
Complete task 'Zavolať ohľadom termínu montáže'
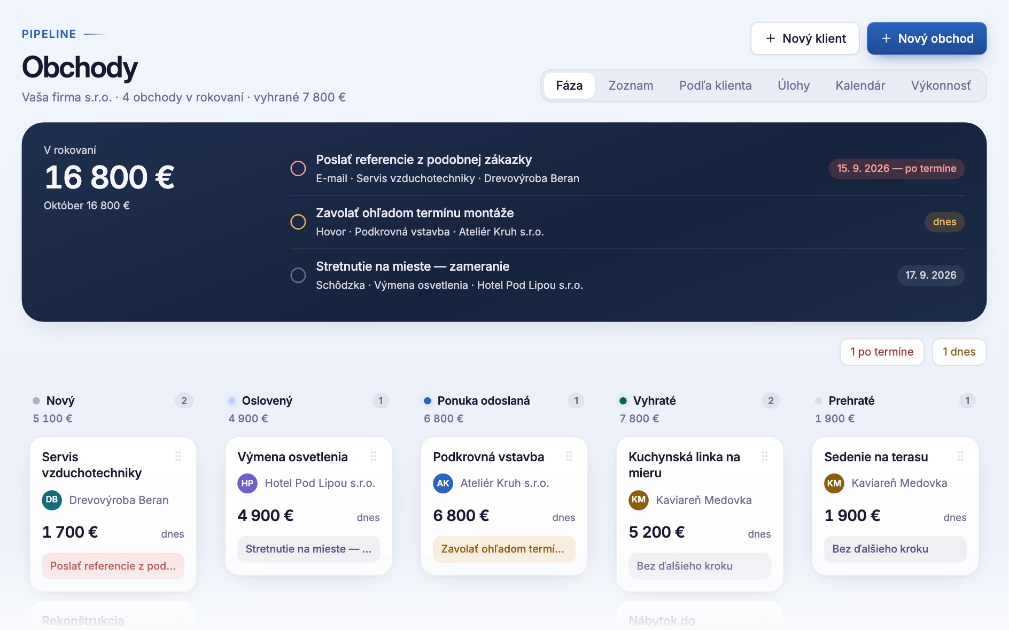pos(298,222)
